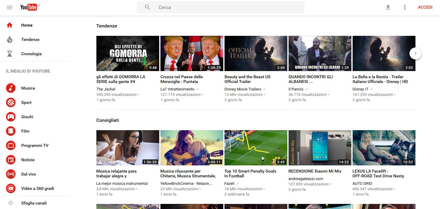This screenshot has width=440, height=209.
Task: Click 'Top 10 Smart Penalty Goals' title
Action: 250,173
